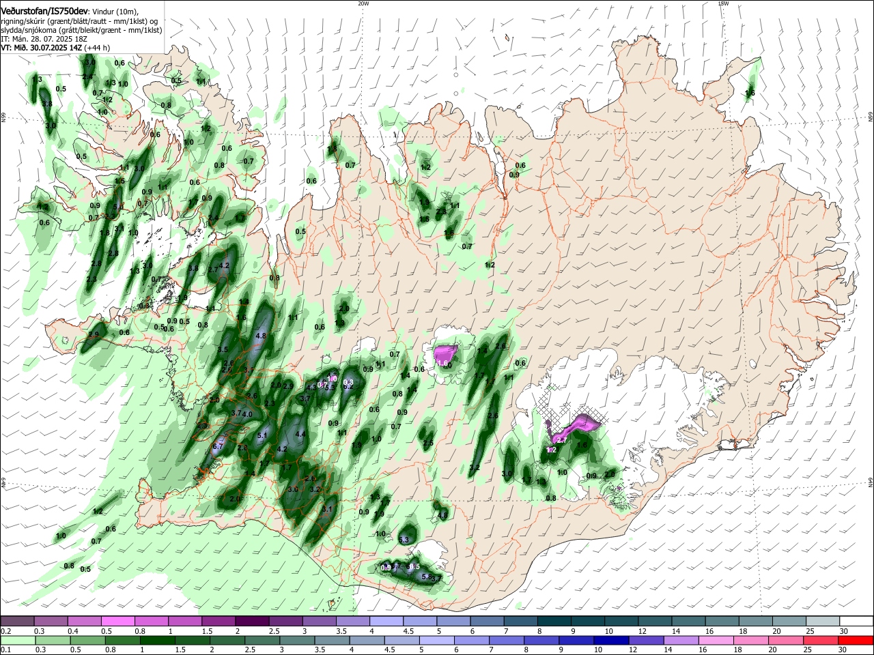Click the valid time line 'VT: Mið. 30.07.2025 14Z (+44 h)'
874x655 pixels.
tap(55, 48)
